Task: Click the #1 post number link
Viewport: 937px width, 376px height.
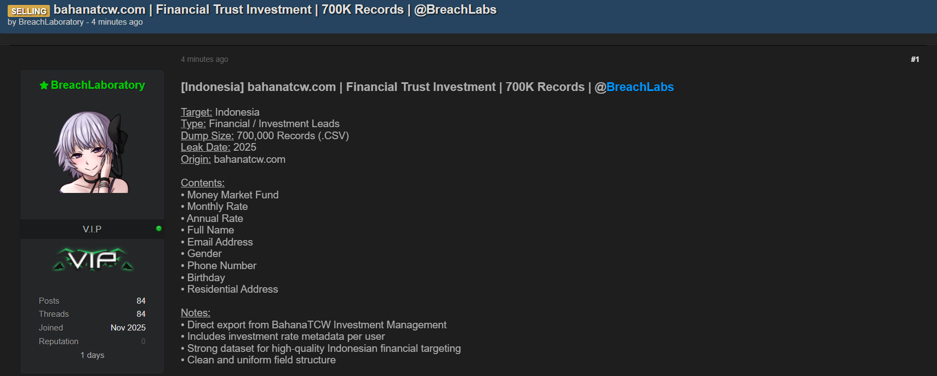Action: pos(915,59)
